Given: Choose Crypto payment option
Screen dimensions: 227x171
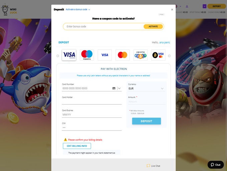Looking at the screenshot, I should 141,55.
